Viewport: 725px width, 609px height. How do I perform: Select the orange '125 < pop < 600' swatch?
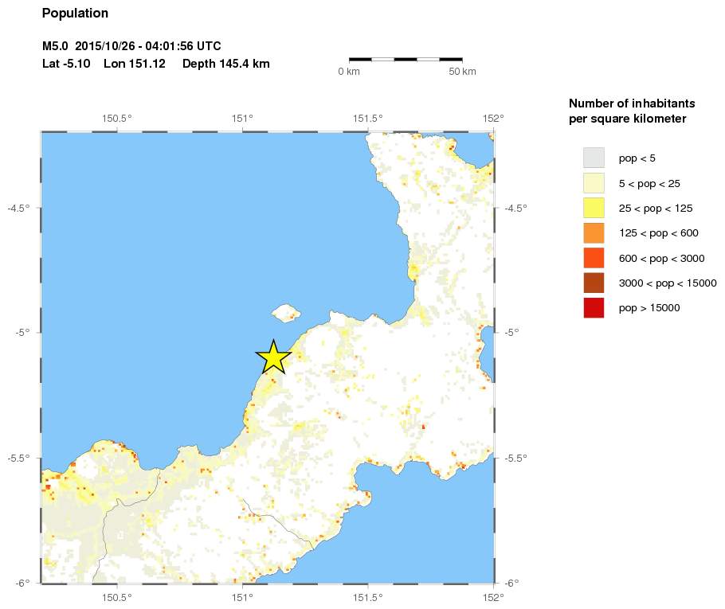coord(594,233)
